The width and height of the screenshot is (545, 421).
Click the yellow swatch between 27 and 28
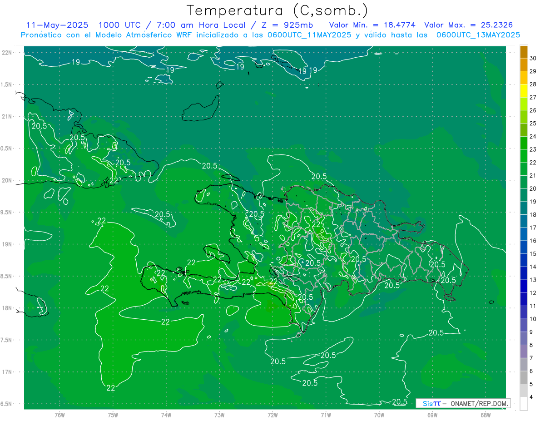(524, 91)
